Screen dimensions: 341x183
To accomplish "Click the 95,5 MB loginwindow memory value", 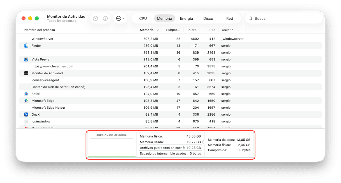I will [x=152, y=122].
